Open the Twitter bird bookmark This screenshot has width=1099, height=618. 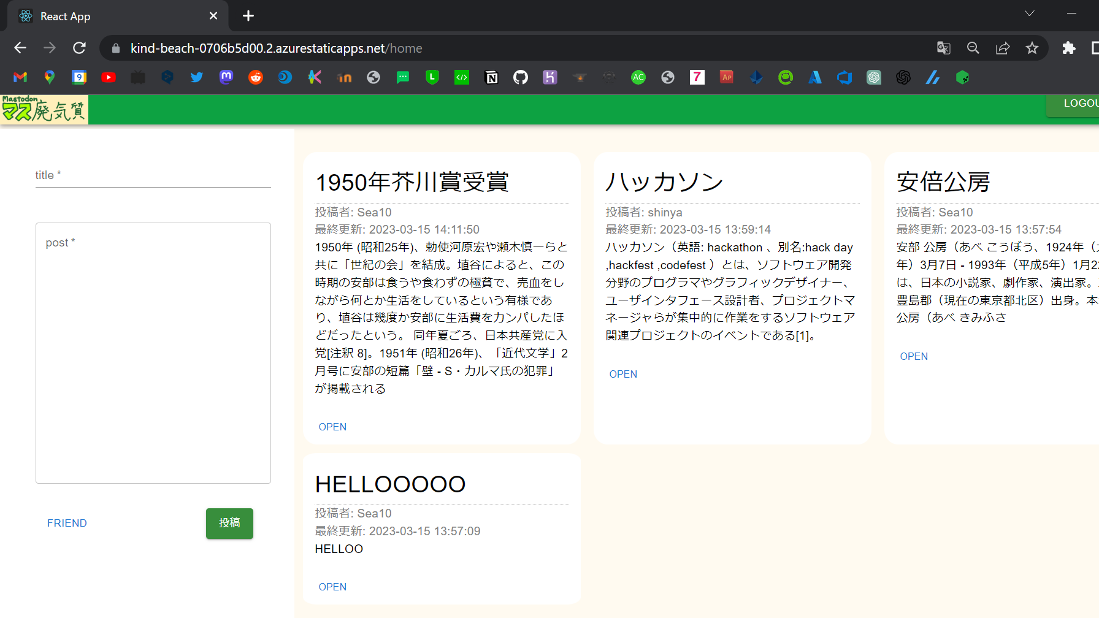tap(197, 77)
